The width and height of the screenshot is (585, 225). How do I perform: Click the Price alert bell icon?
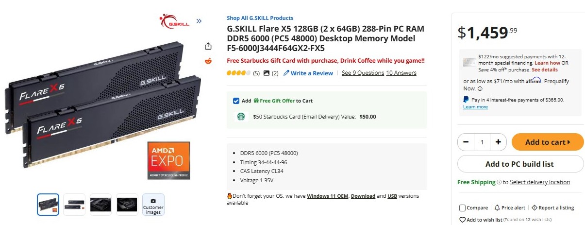497,208
